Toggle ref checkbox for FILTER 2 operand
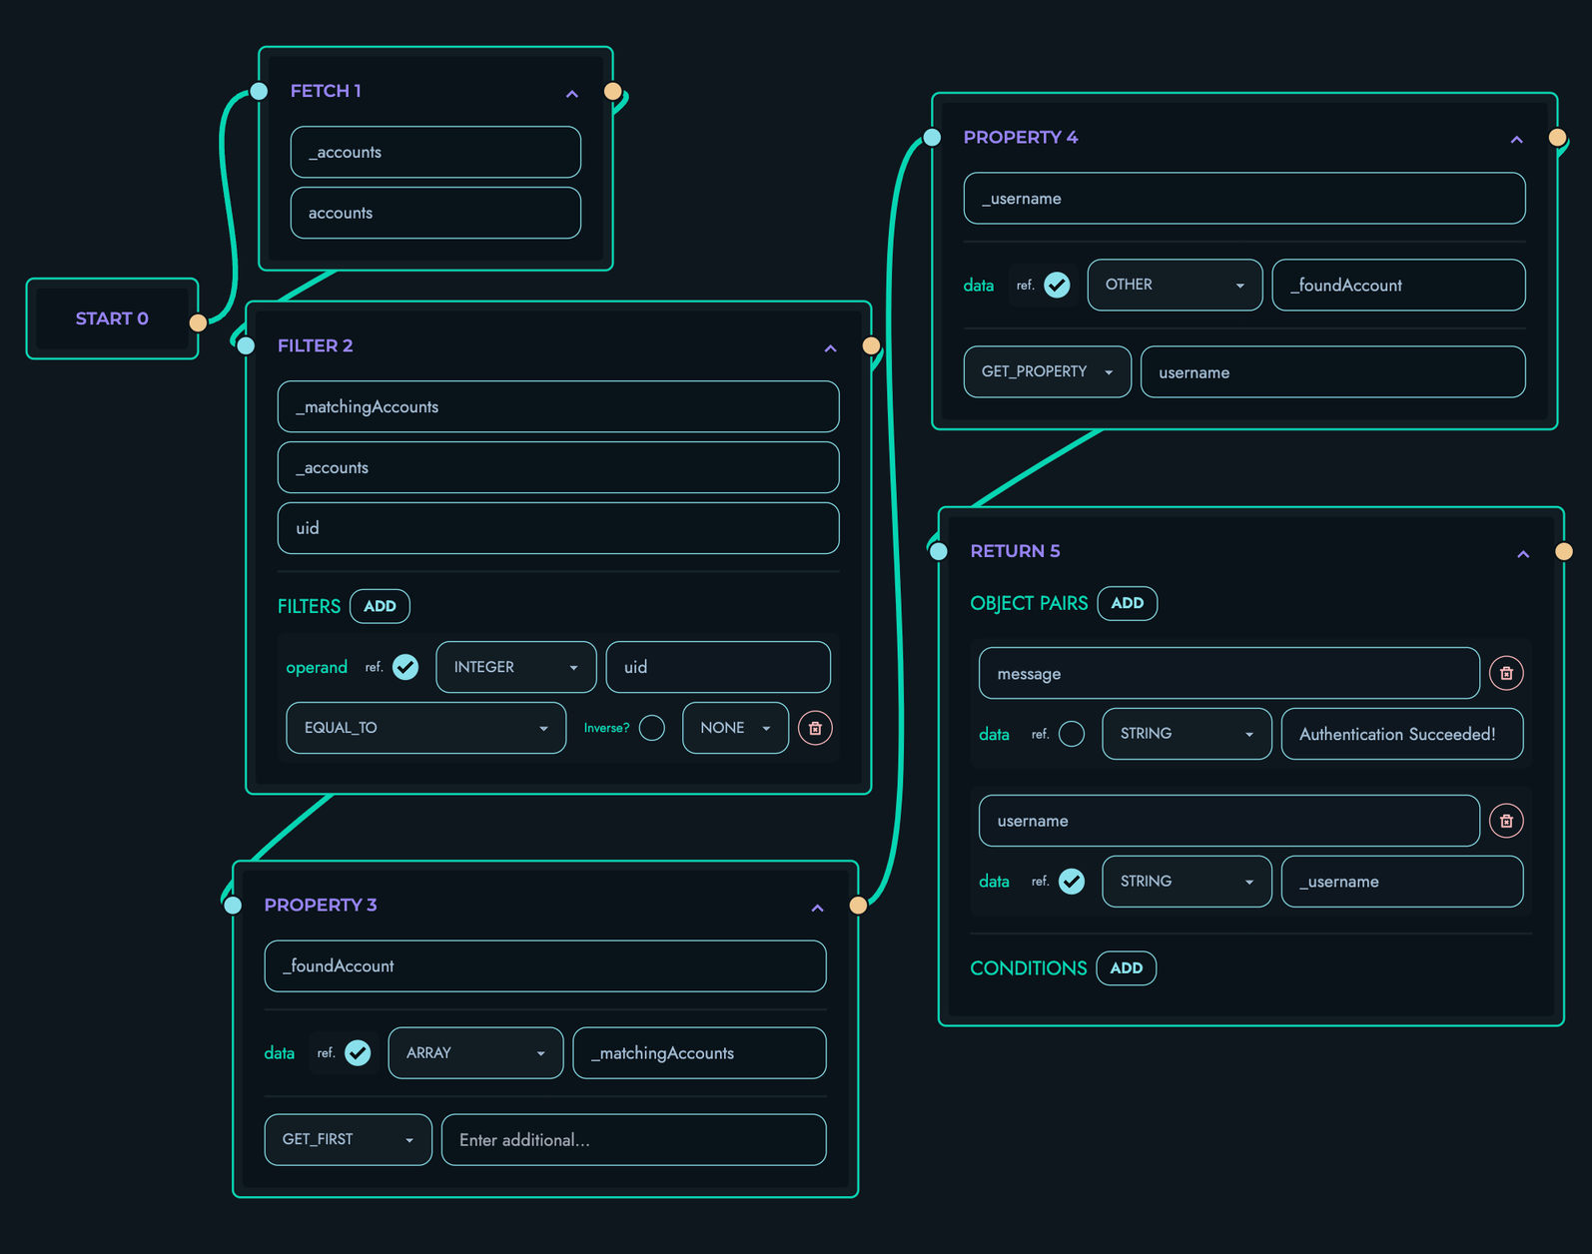 [x=405, y=667]
